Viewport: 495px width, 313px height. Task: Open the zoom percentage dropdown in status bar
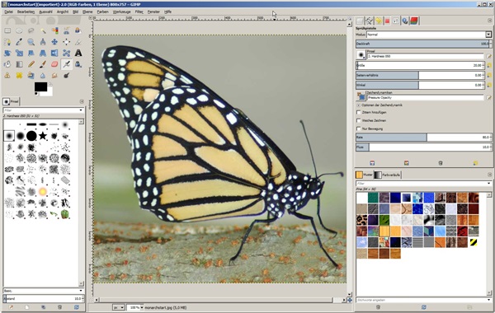pos(135,307)
